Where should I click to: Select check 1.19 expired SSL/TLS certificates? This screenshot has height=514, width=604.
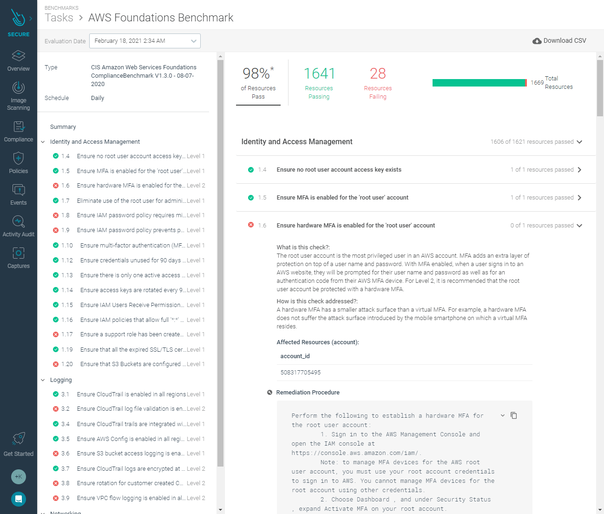[x=129, y=349]
